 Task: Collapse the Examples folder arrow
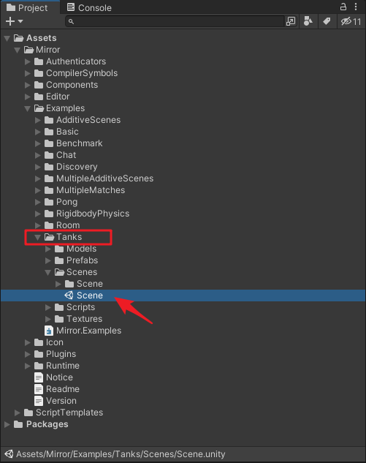click(x=28, y=108)
